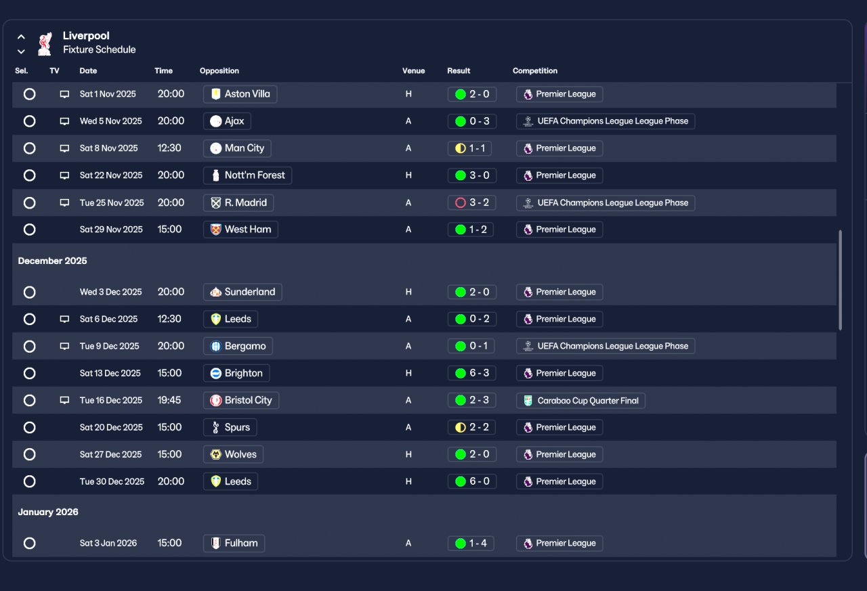Sort by the Competition column header
The width and height of the screenshot is (867, 591).
(535, 70)
